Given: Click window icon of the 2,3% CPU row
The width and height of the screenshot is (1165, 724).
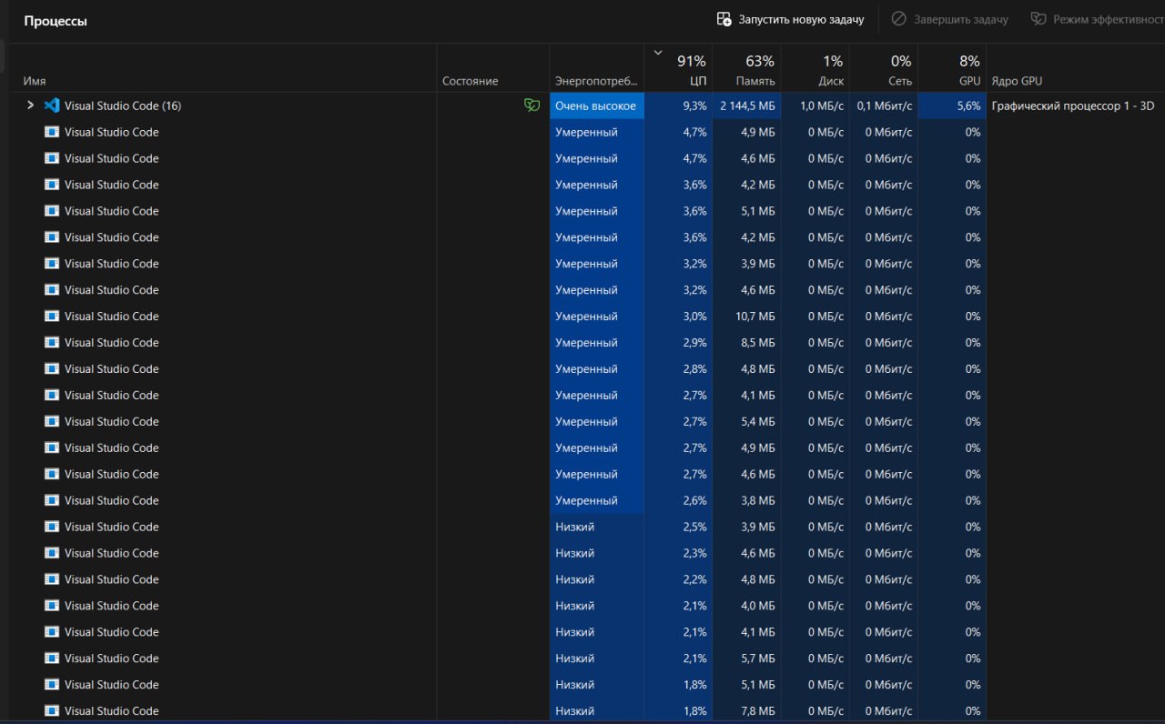Looking at the screenshot, I should click(x=52, y=554).
